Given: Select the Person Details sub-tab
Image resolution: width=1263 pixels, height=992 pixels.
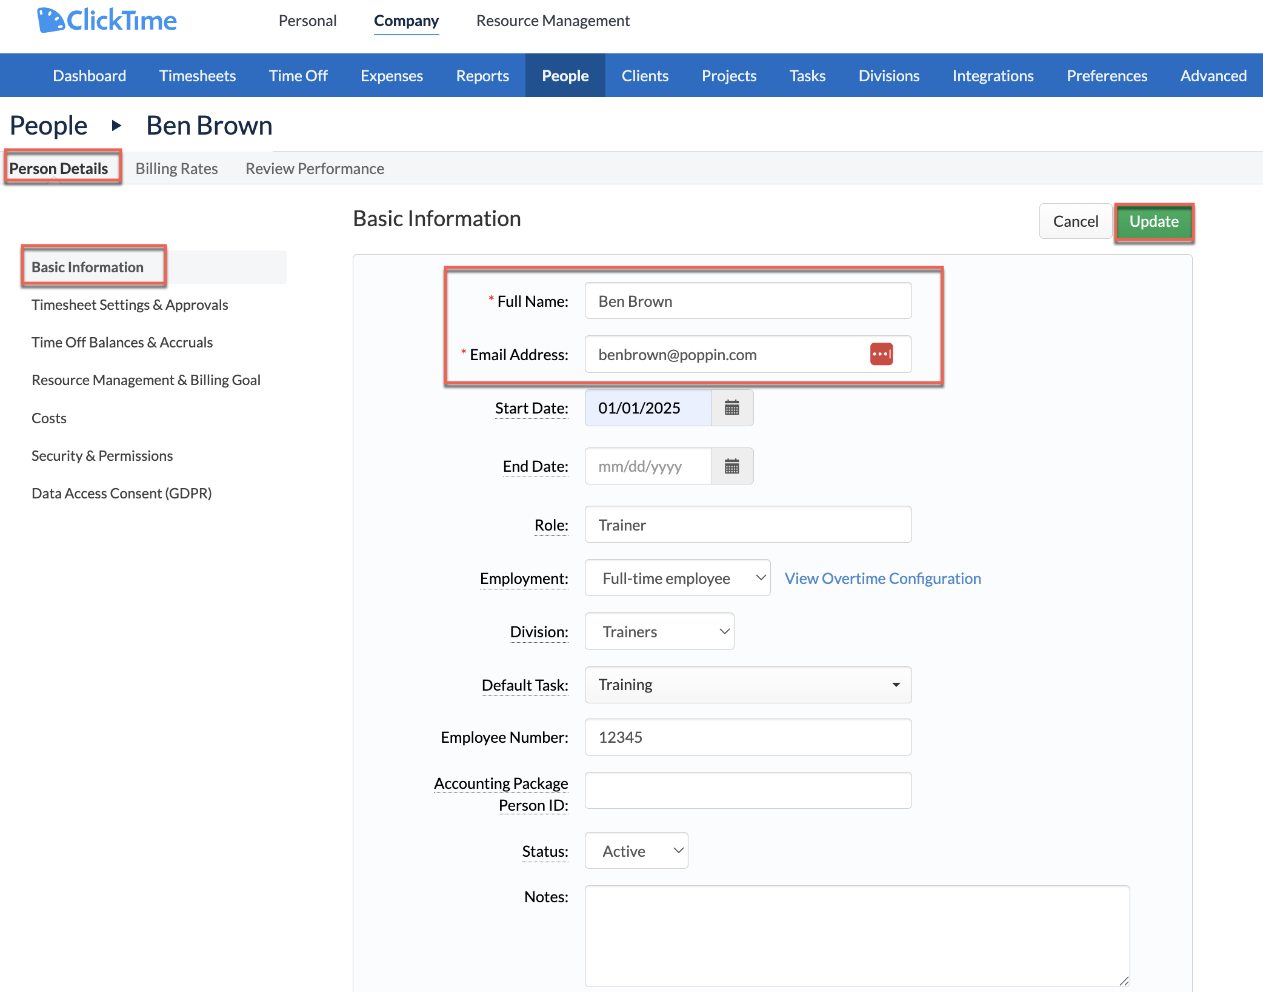Looking at the screenshot, I should point(59,169).
